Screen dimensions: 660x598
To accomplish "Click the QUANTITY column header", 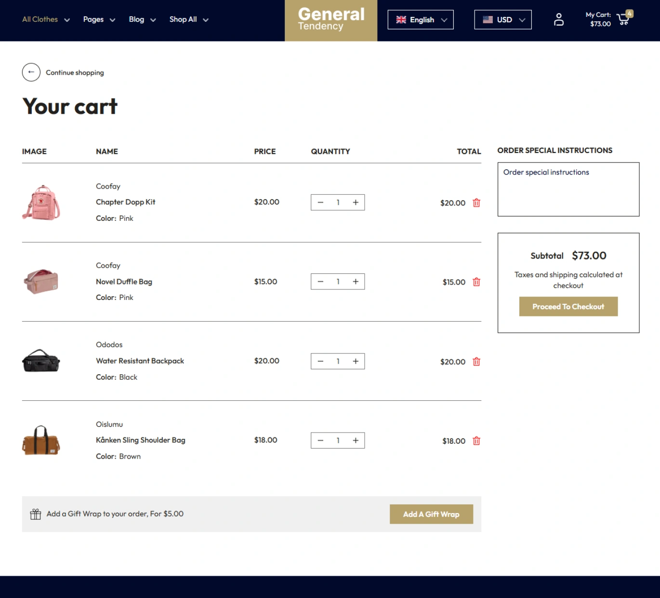I will tap(330, 151).
